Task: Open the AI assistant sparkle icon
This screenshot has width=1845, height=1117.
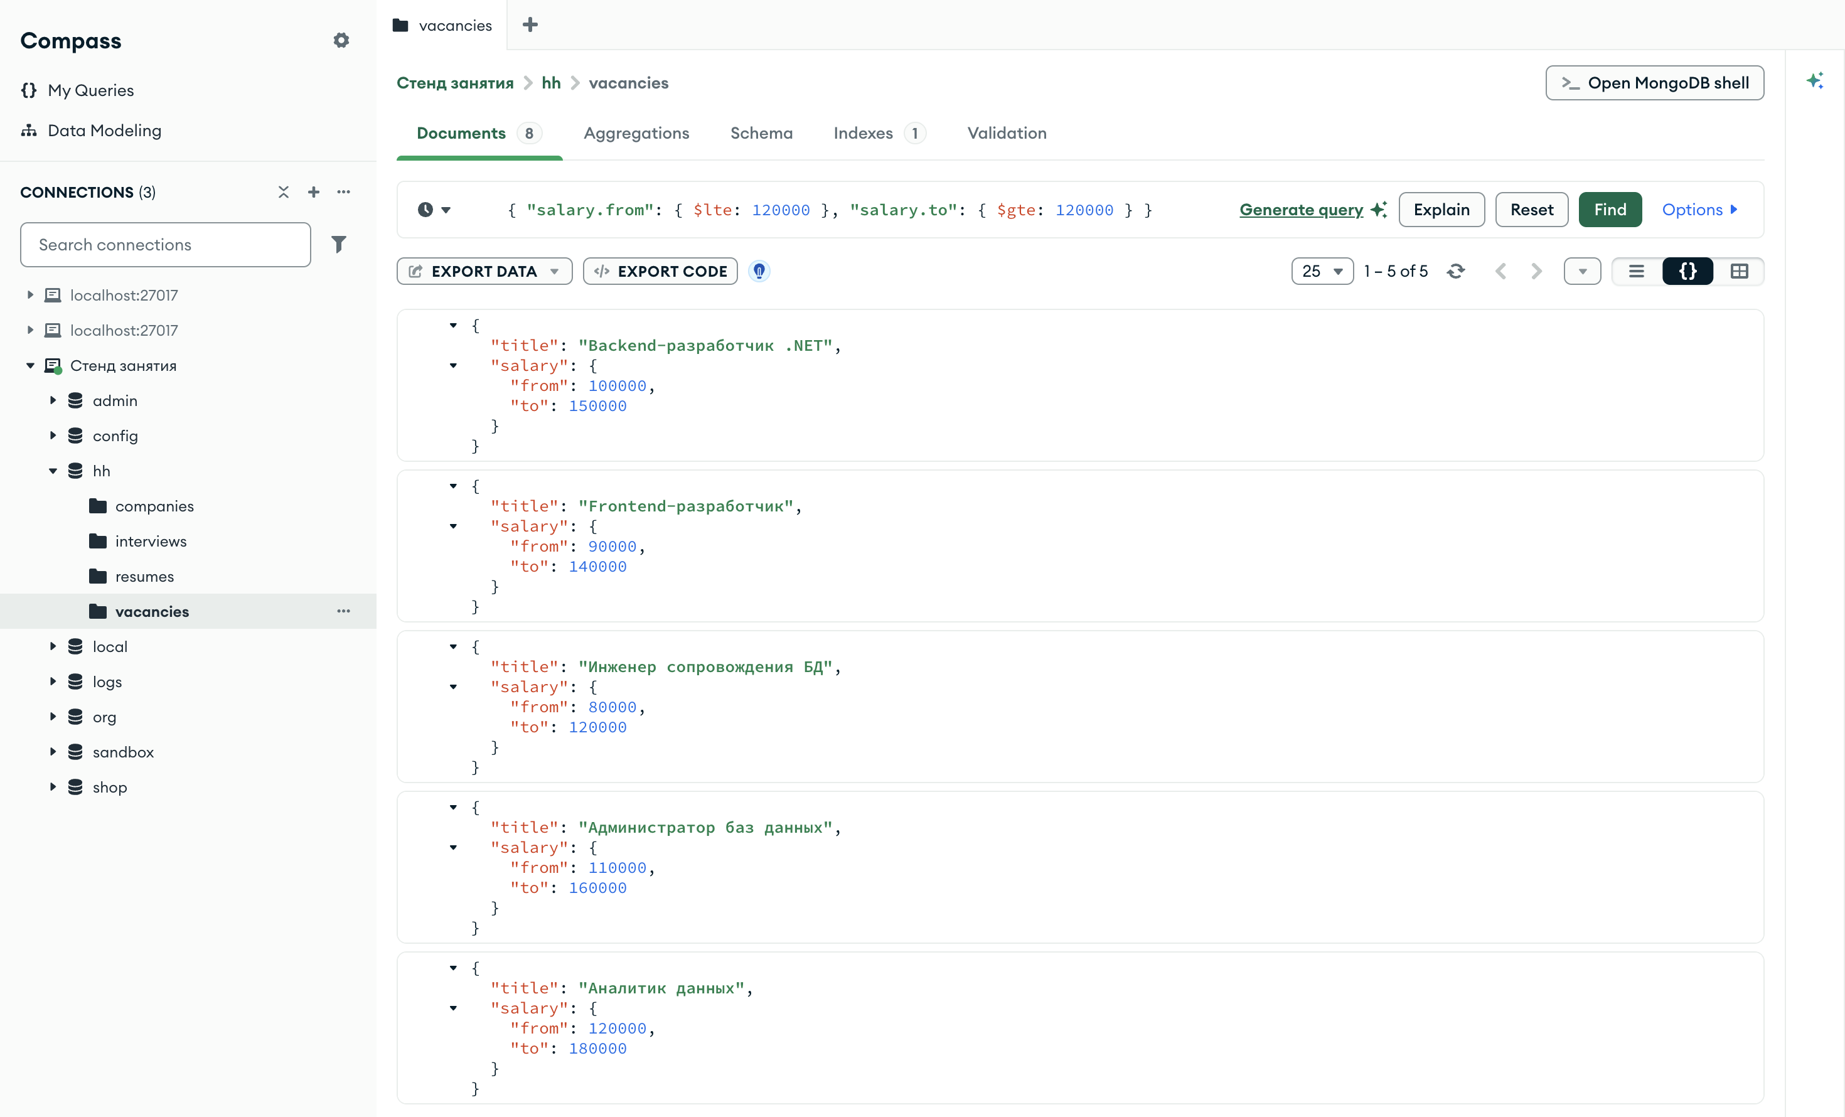Action: [1814, 81]
